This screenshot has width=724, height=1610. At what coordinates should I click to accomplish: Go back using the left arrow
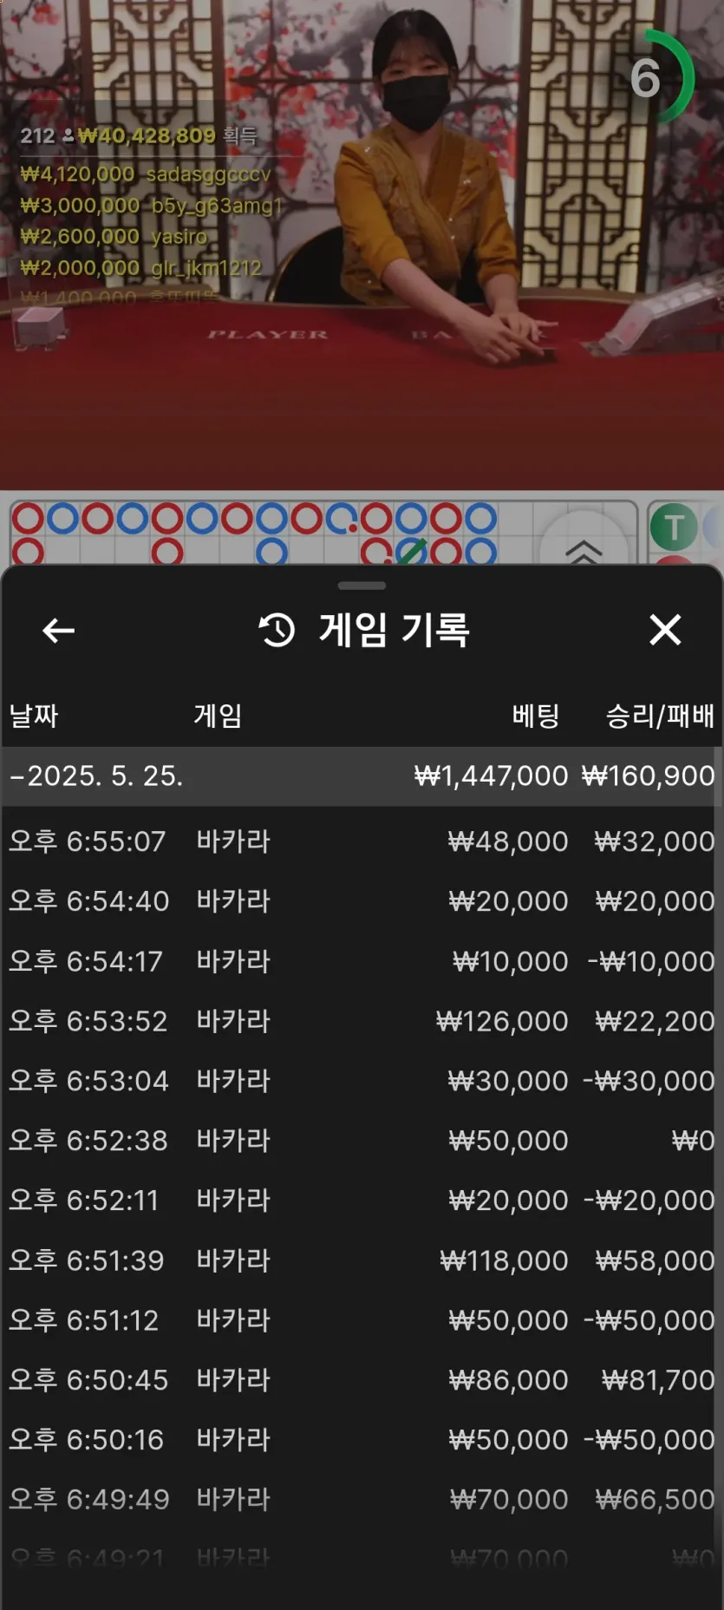click(x=58, y=631)
